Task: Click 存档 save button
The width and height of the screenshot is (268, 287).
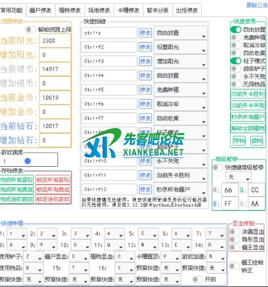Action: coord(239,141)
